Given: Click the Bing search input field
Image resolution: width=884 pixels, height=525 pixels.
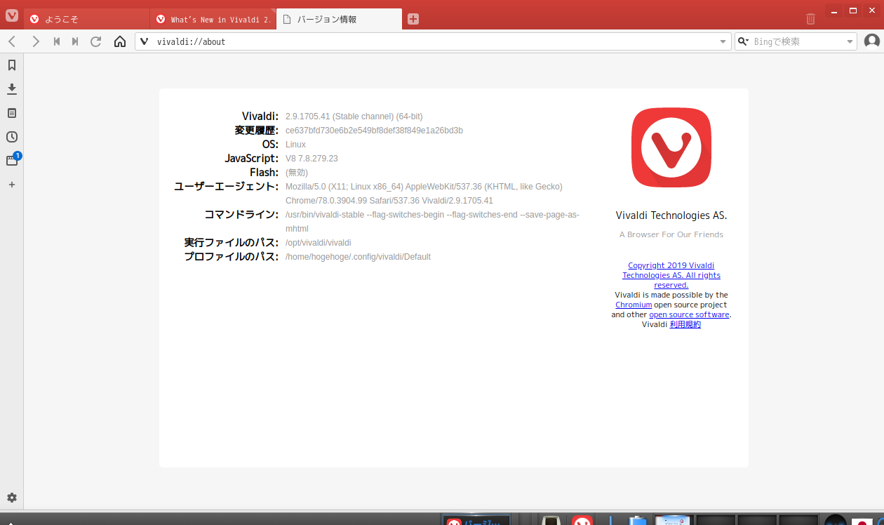Looking at the screenshot, I should point(797,41).
